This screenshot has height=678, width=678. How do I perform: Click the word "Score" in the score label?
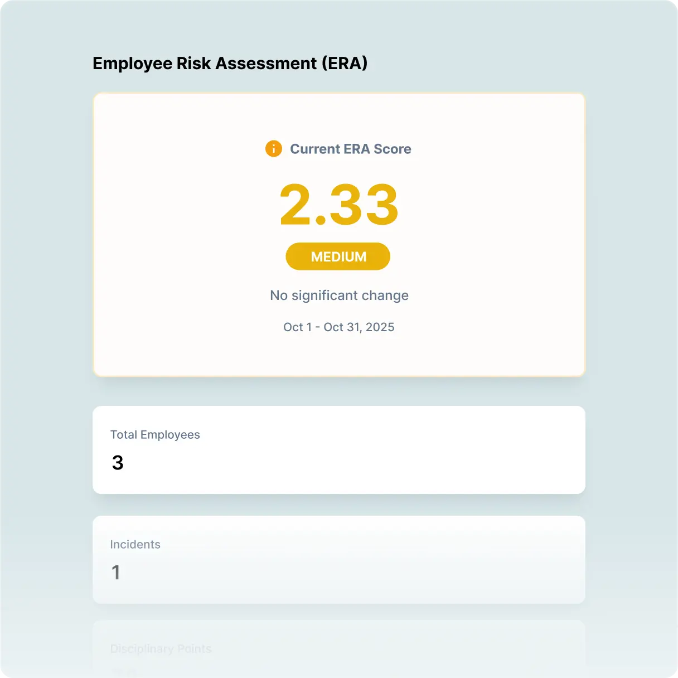coord(393,149)
